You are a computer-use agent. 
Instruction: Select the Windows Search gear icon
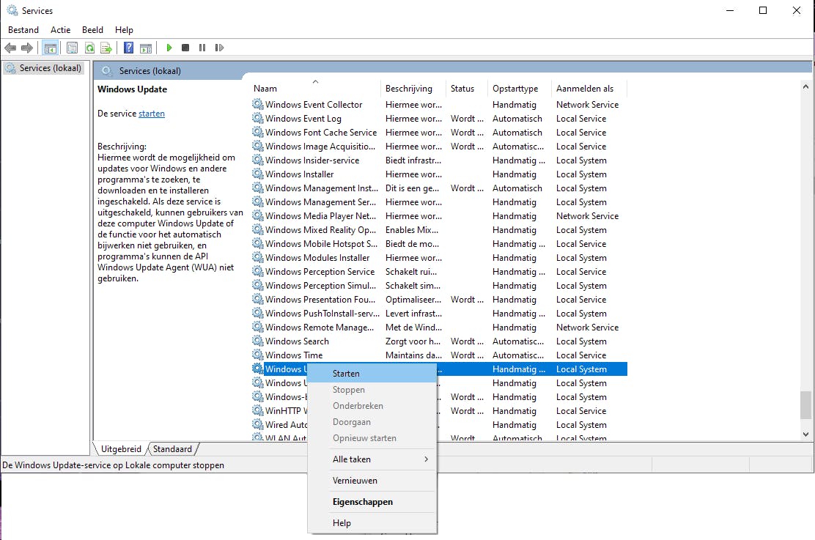pyautogui.click(x=257, y=341)
